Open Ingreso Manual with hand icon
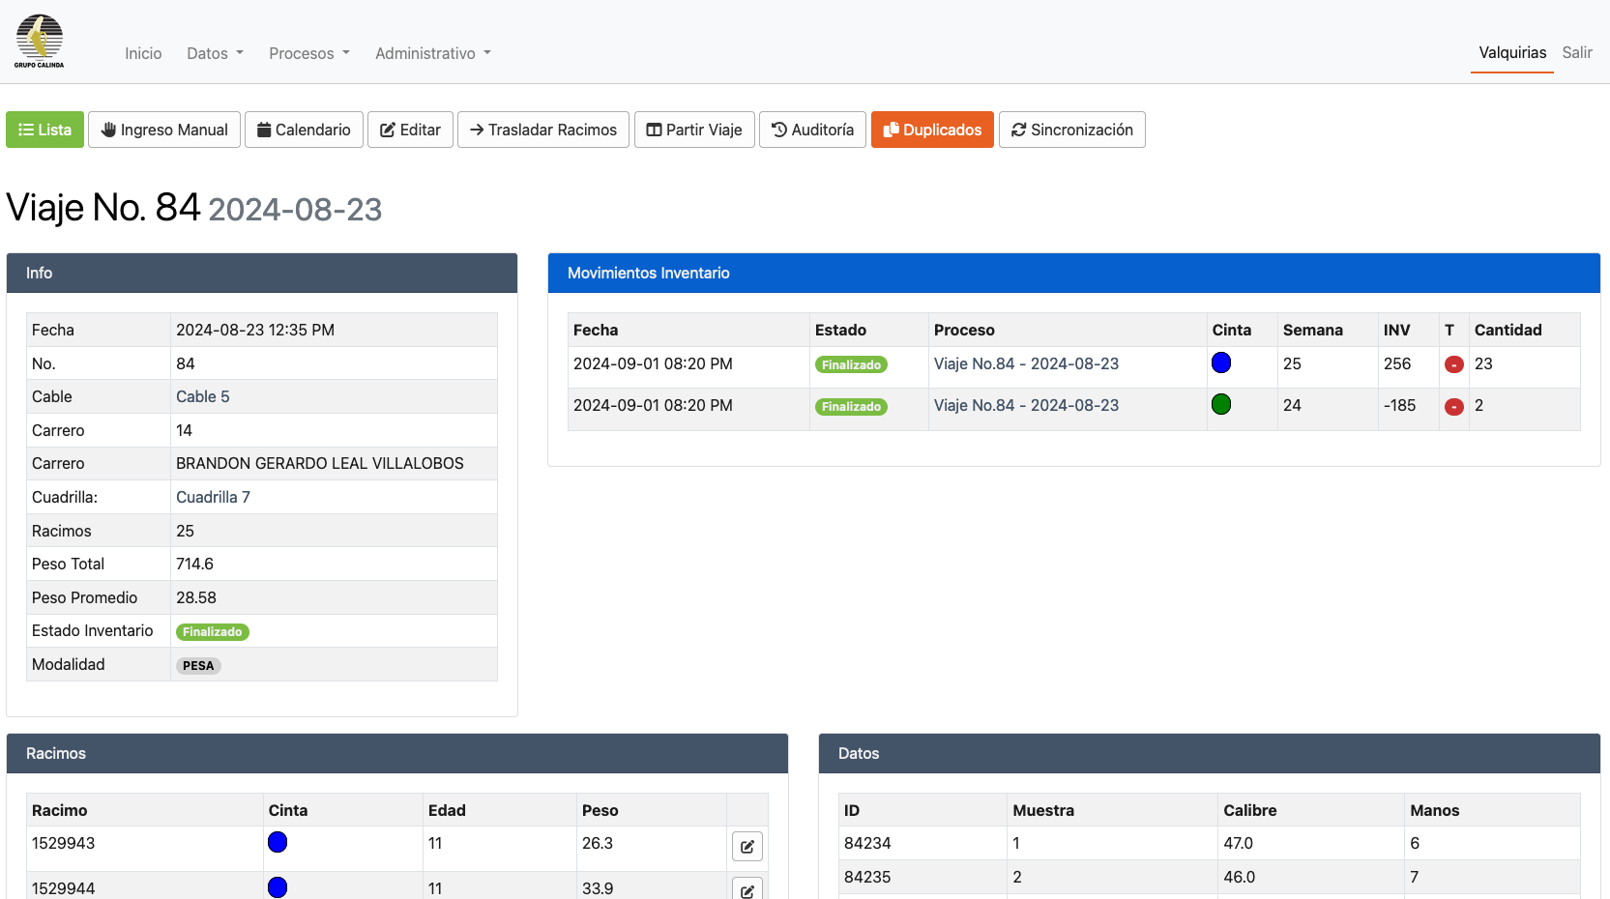Screen dimensions: 1610x899 164,130
